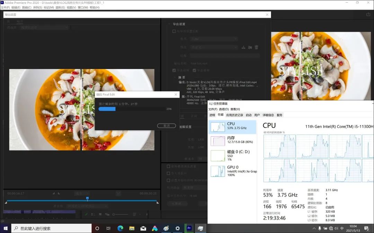Screen dimensions: 374x233
Task: Click the Windows search input box
Action: coord(52,228)
